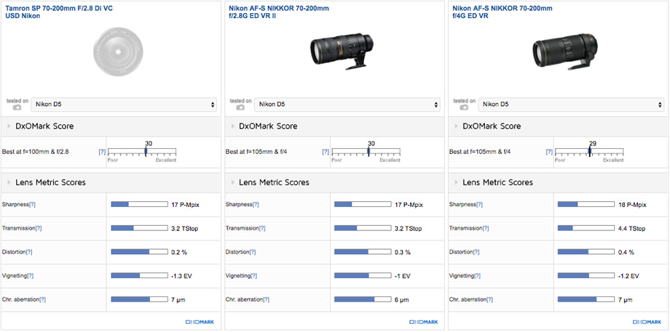The image size is (670, 332).
Task: Click the Nikon f/4G transmission bar at 4.4 TStop
Action: pos(586,228)
